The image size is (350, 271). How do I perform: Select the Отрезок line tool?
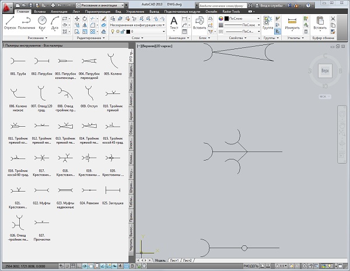click(x=10, y=21)
